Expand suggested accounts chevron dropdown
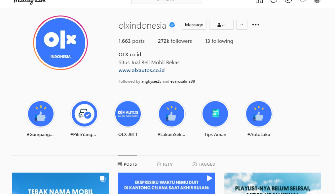 coord(242,25)
